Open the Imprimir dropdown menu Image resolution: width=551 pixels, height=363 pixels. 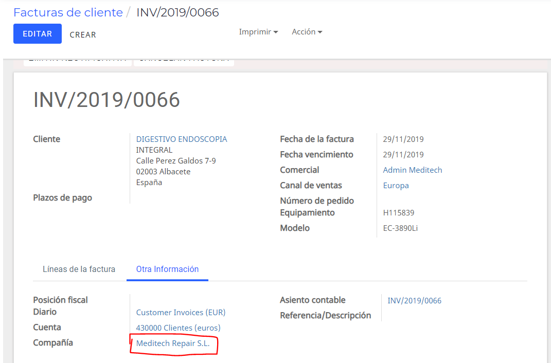[x=258, y=32]
